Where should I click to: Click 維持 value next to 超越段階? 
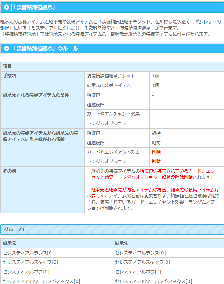coord(156,142)
